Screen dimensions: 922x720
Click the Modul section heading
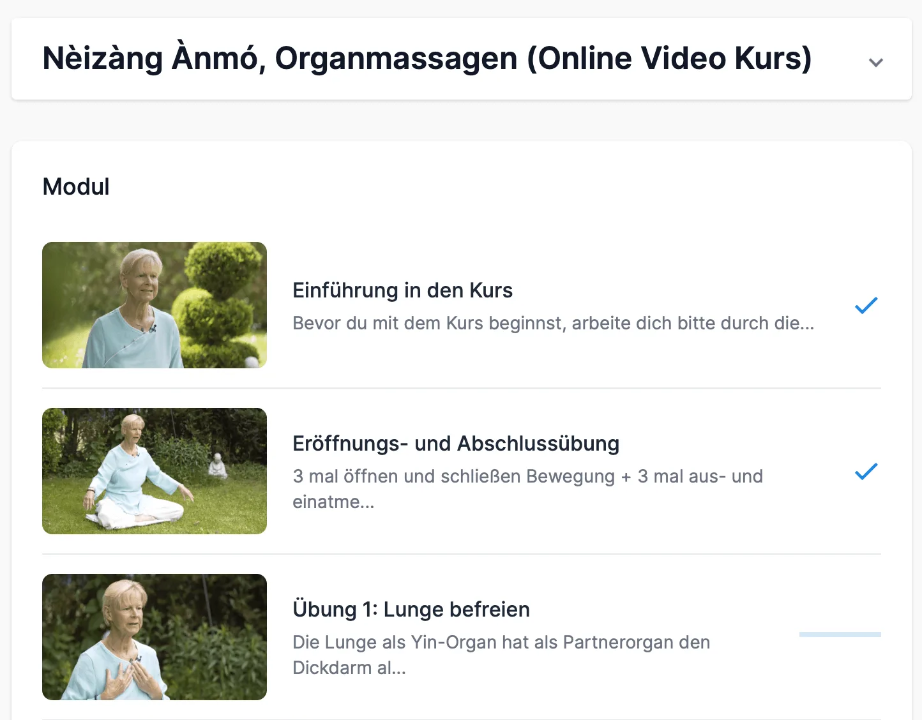coord(76,187)
